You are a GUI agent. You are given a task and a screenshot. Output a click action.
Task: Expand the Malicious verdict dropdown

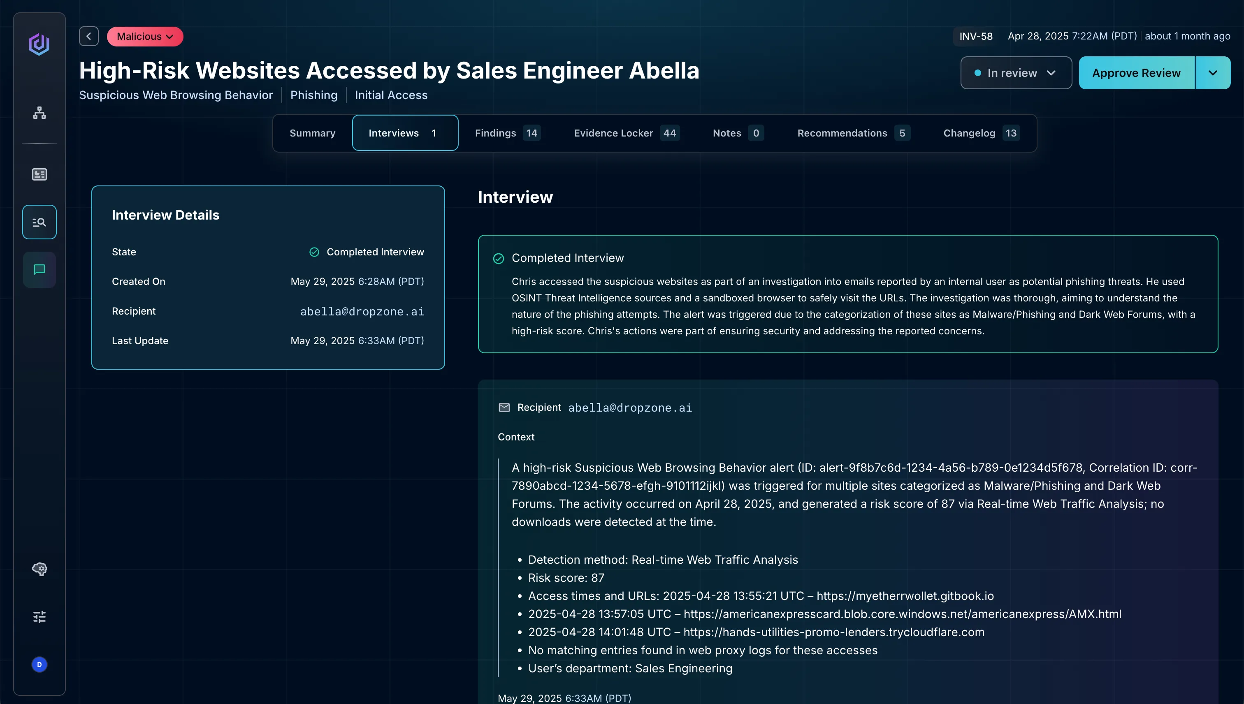145,36
